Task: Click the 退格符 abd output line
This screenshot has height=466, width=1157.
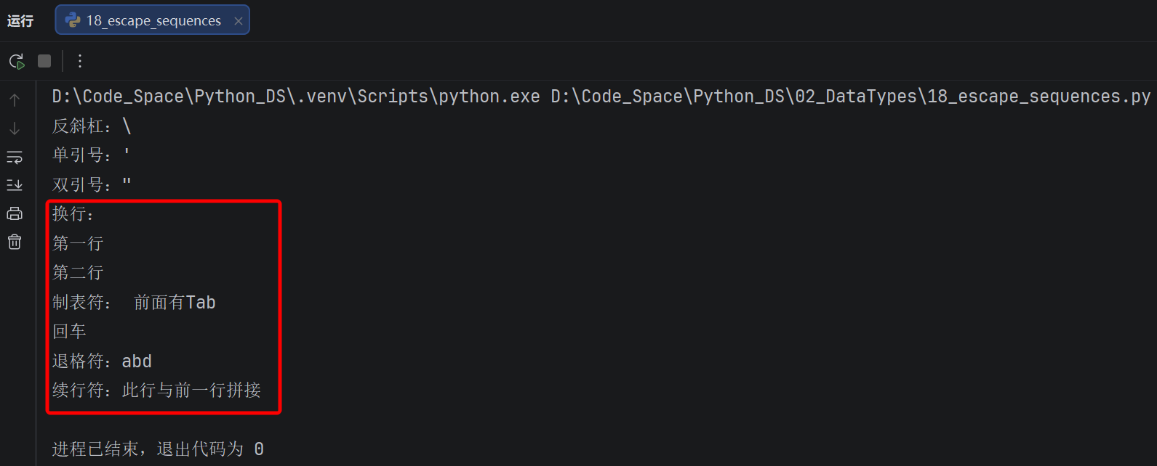Action: [x=102, y=361]
